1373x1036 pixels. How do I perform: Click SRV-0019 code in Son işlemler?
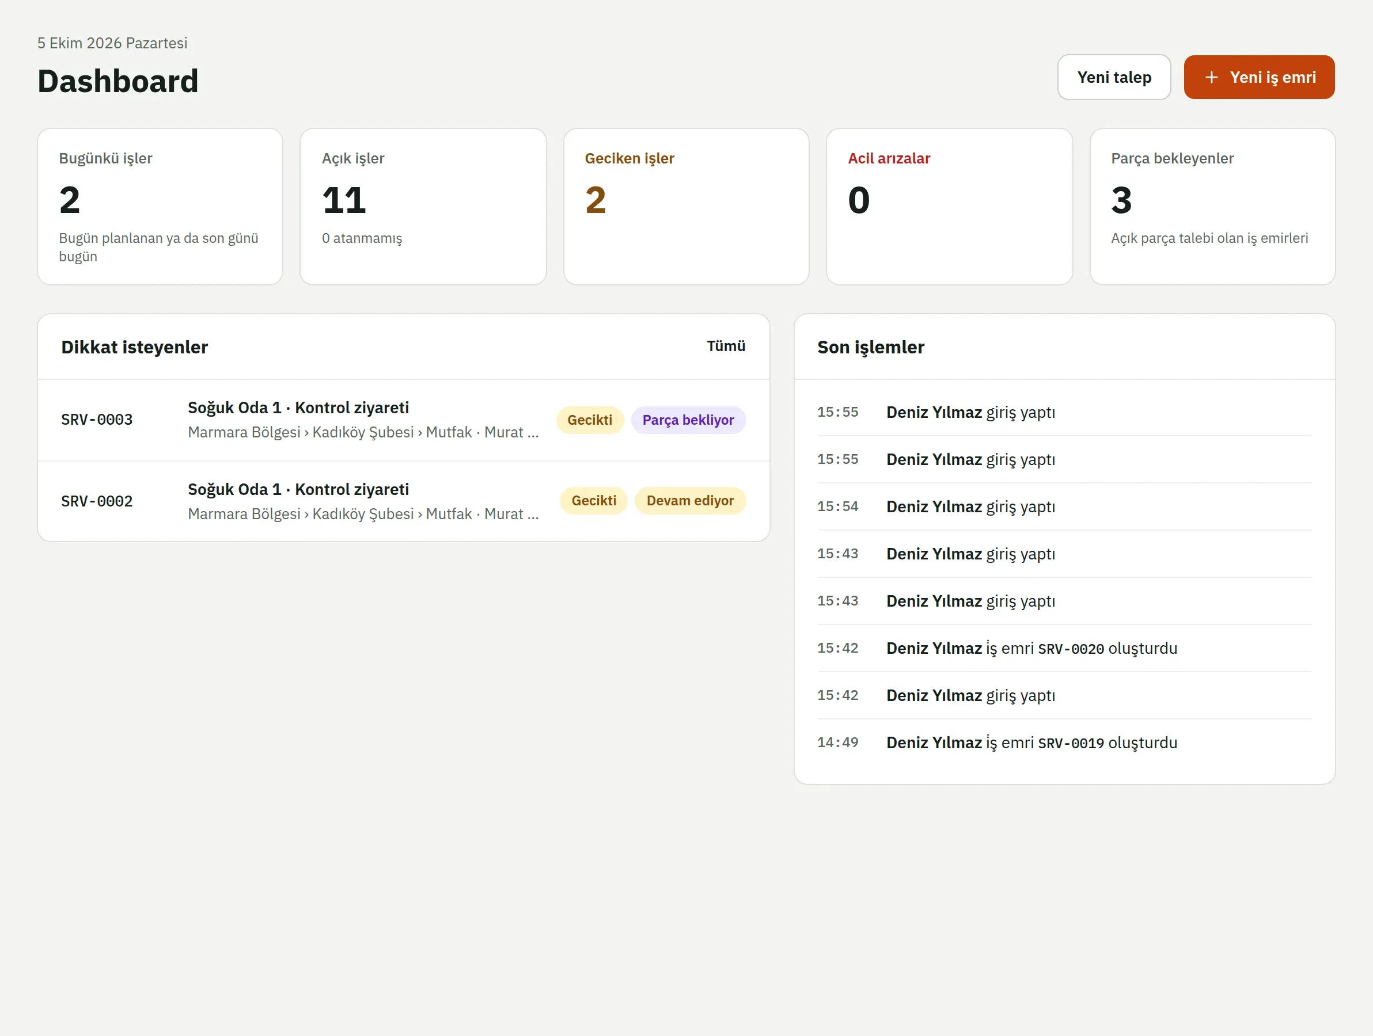(x=1071, y=743)
